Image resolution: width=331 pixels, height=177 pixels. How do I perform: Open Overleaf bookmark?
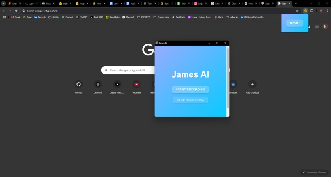point(128,17)
